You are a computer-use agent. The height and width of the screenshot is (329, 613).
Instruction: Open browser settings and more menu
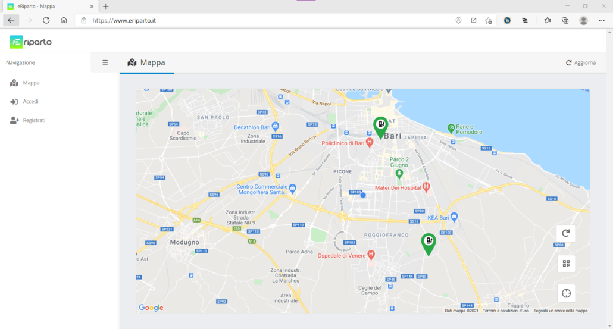point(602,20)
